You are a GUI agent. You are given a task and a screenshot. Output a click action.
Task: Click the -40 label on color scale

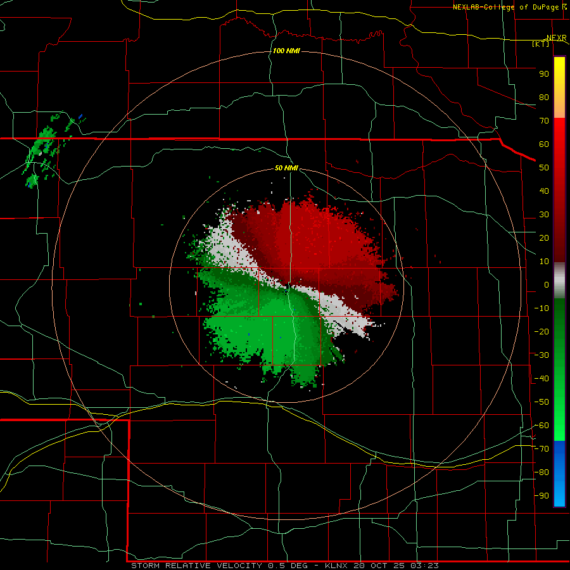click(x=541, y=379)
